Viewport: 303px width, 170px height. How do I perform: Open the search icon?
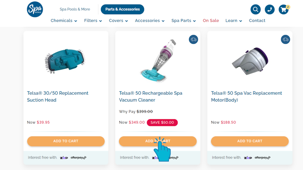pyautogui.click(x=256, y=9)
